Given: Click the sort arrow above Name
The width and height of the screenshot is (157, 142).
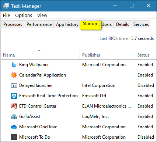Looking at the screenshot, I should click(39, 51).
